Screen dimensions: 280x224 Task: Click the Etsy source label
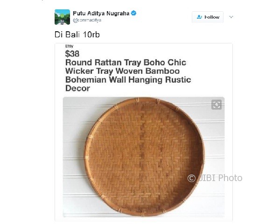(69, 46)
